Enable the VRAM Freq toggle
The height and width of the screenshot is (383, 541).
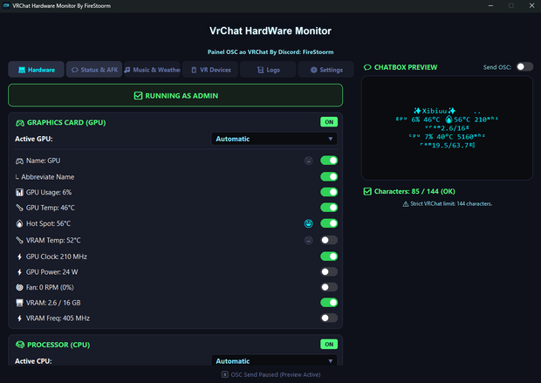click(x=329, y=318)
